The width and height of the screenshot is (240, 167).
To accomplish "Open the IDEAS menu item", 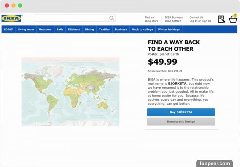I will pyautogui.click(x=8, y=30).
